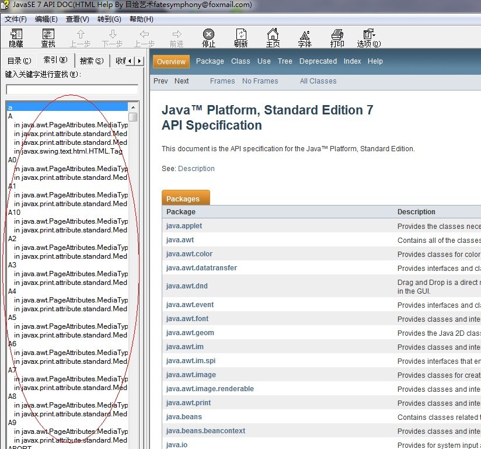The image size is (481, 449).
Task: Open the 文件(F) menu
Action: pyautogui.click(x=15, y=19)
